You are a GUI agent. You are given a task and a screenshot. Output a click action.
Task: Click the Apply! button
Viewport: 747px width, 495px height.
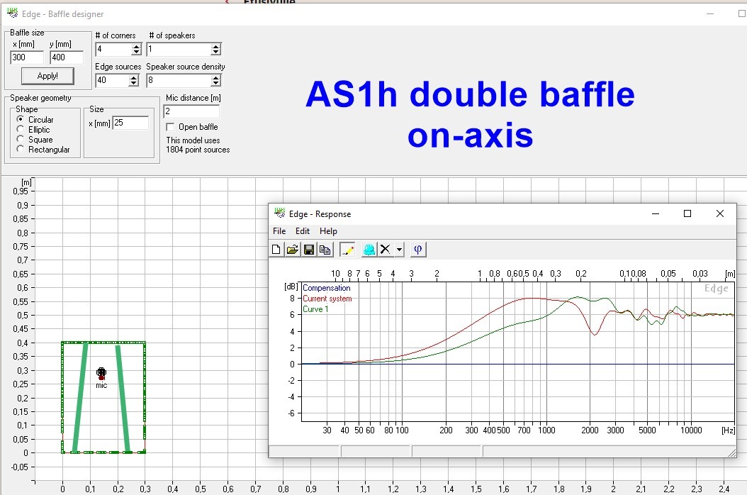(47, 76)
